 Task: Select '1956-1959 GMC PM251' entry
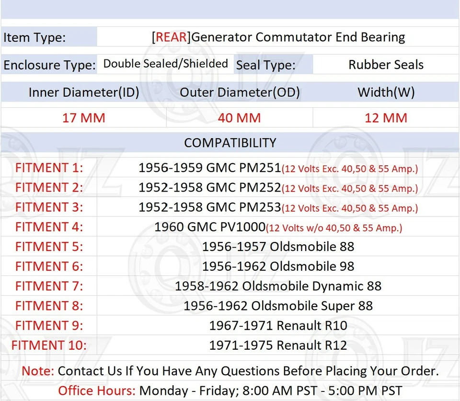pyautogui.click(x=210, y=168)
